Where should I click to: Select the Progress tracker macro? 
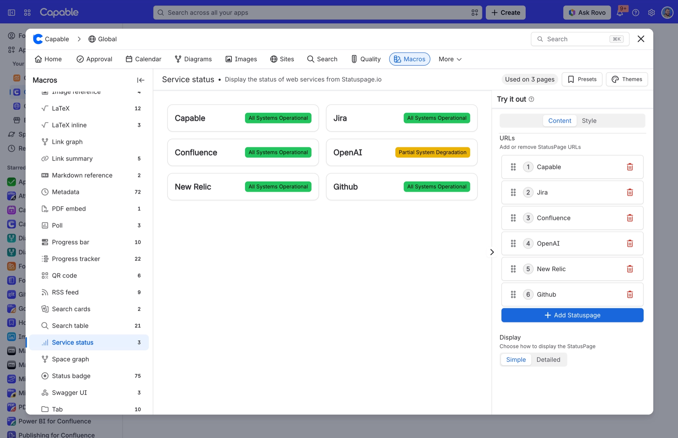pos(89,259)
